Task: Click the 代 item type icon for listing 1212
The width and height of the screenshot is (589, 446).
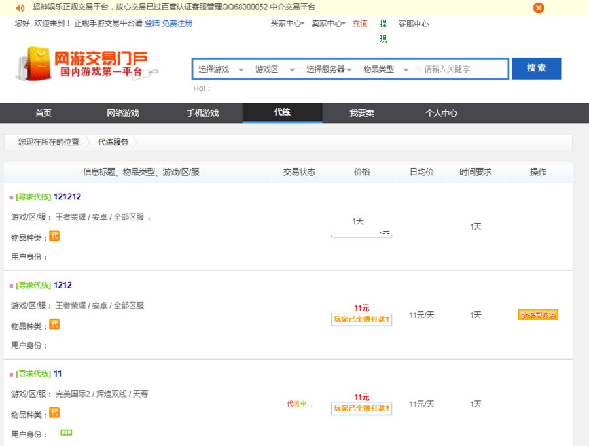Action: 54,324
